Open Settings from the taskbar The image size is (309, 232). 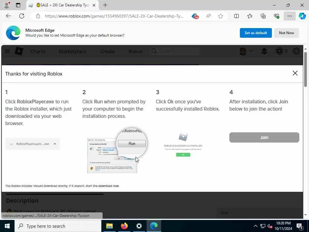pyautogui.click(x=139, y=226)
